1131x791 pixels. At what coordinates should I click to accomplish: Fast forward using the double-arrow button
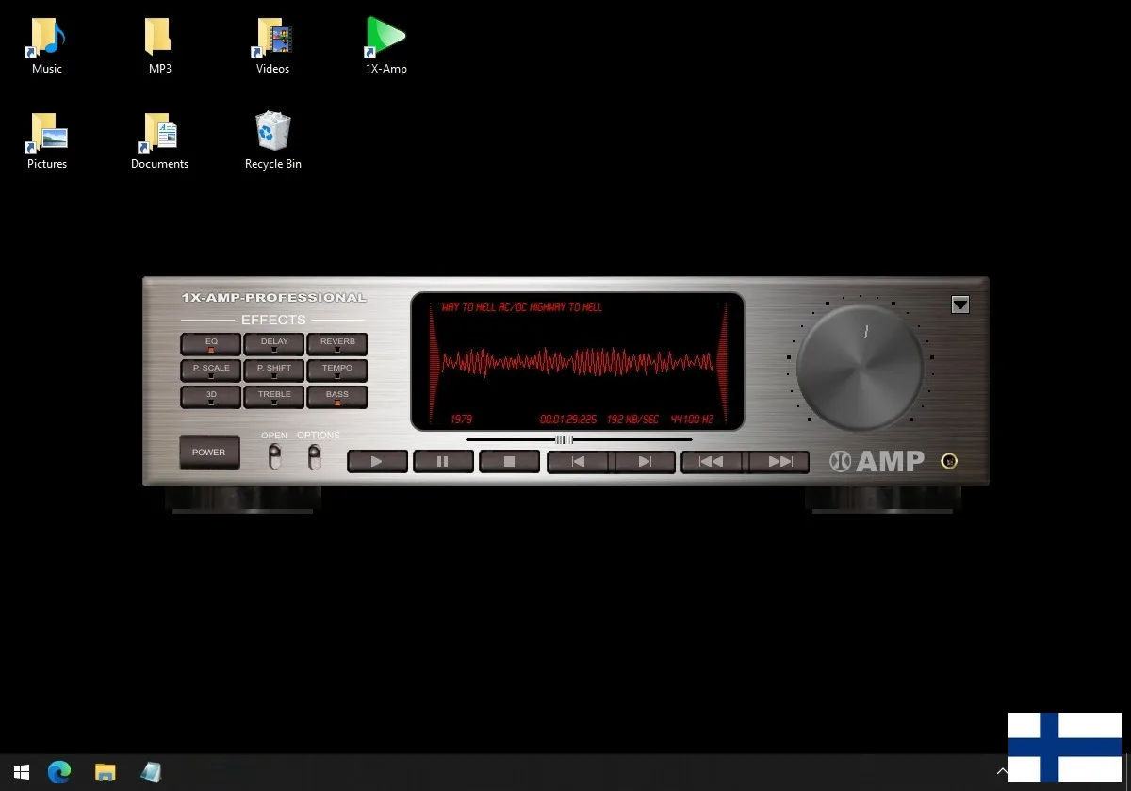tap(779, 462)
